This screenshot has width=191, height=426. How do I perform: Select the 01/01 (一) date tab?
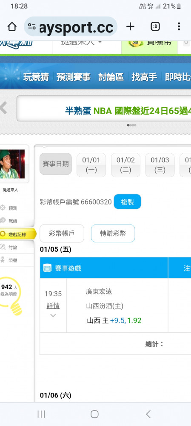(91, 165)
